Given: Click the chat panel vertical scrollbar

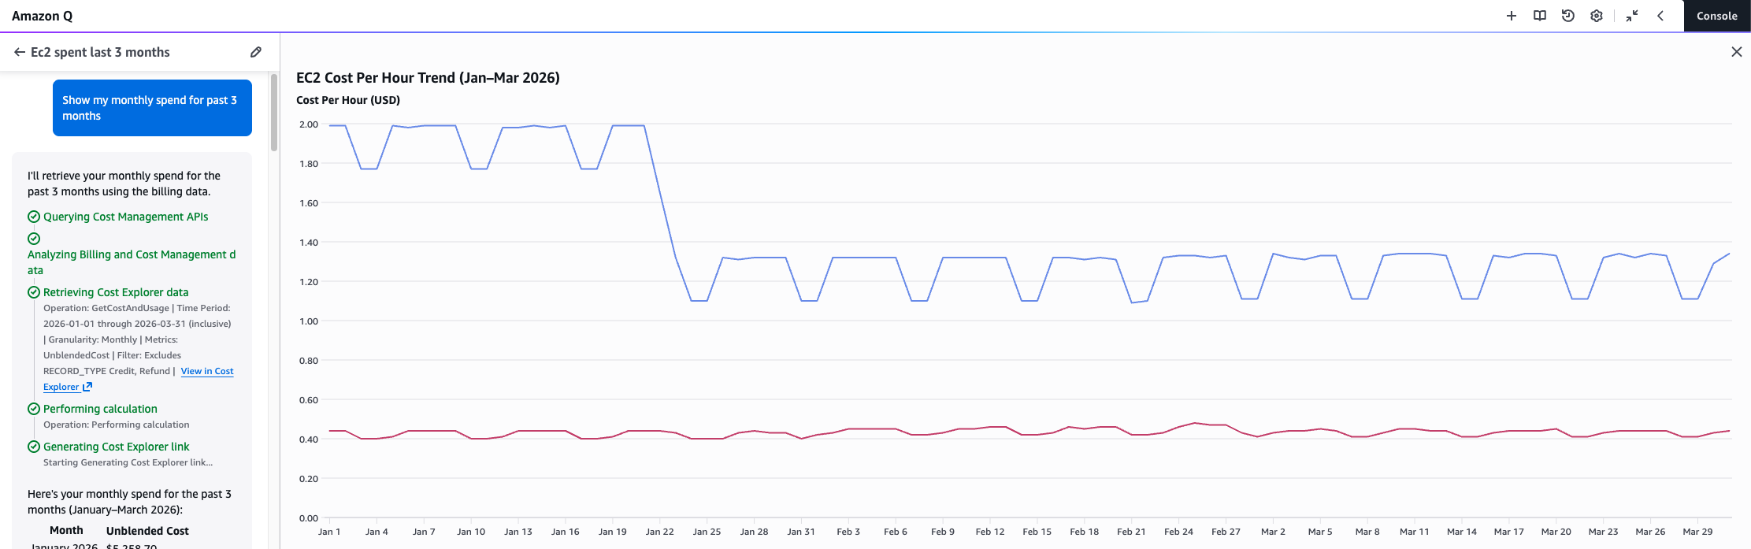Looking at the screenshot, I should pos(274,112).
